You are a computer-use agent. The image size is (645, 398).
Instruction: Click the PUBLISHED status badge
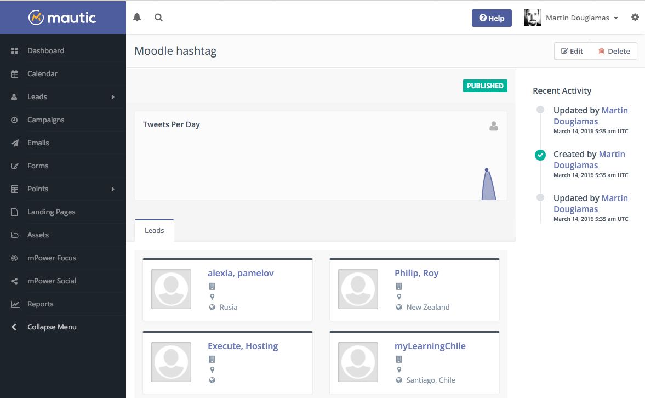[485, 86]
